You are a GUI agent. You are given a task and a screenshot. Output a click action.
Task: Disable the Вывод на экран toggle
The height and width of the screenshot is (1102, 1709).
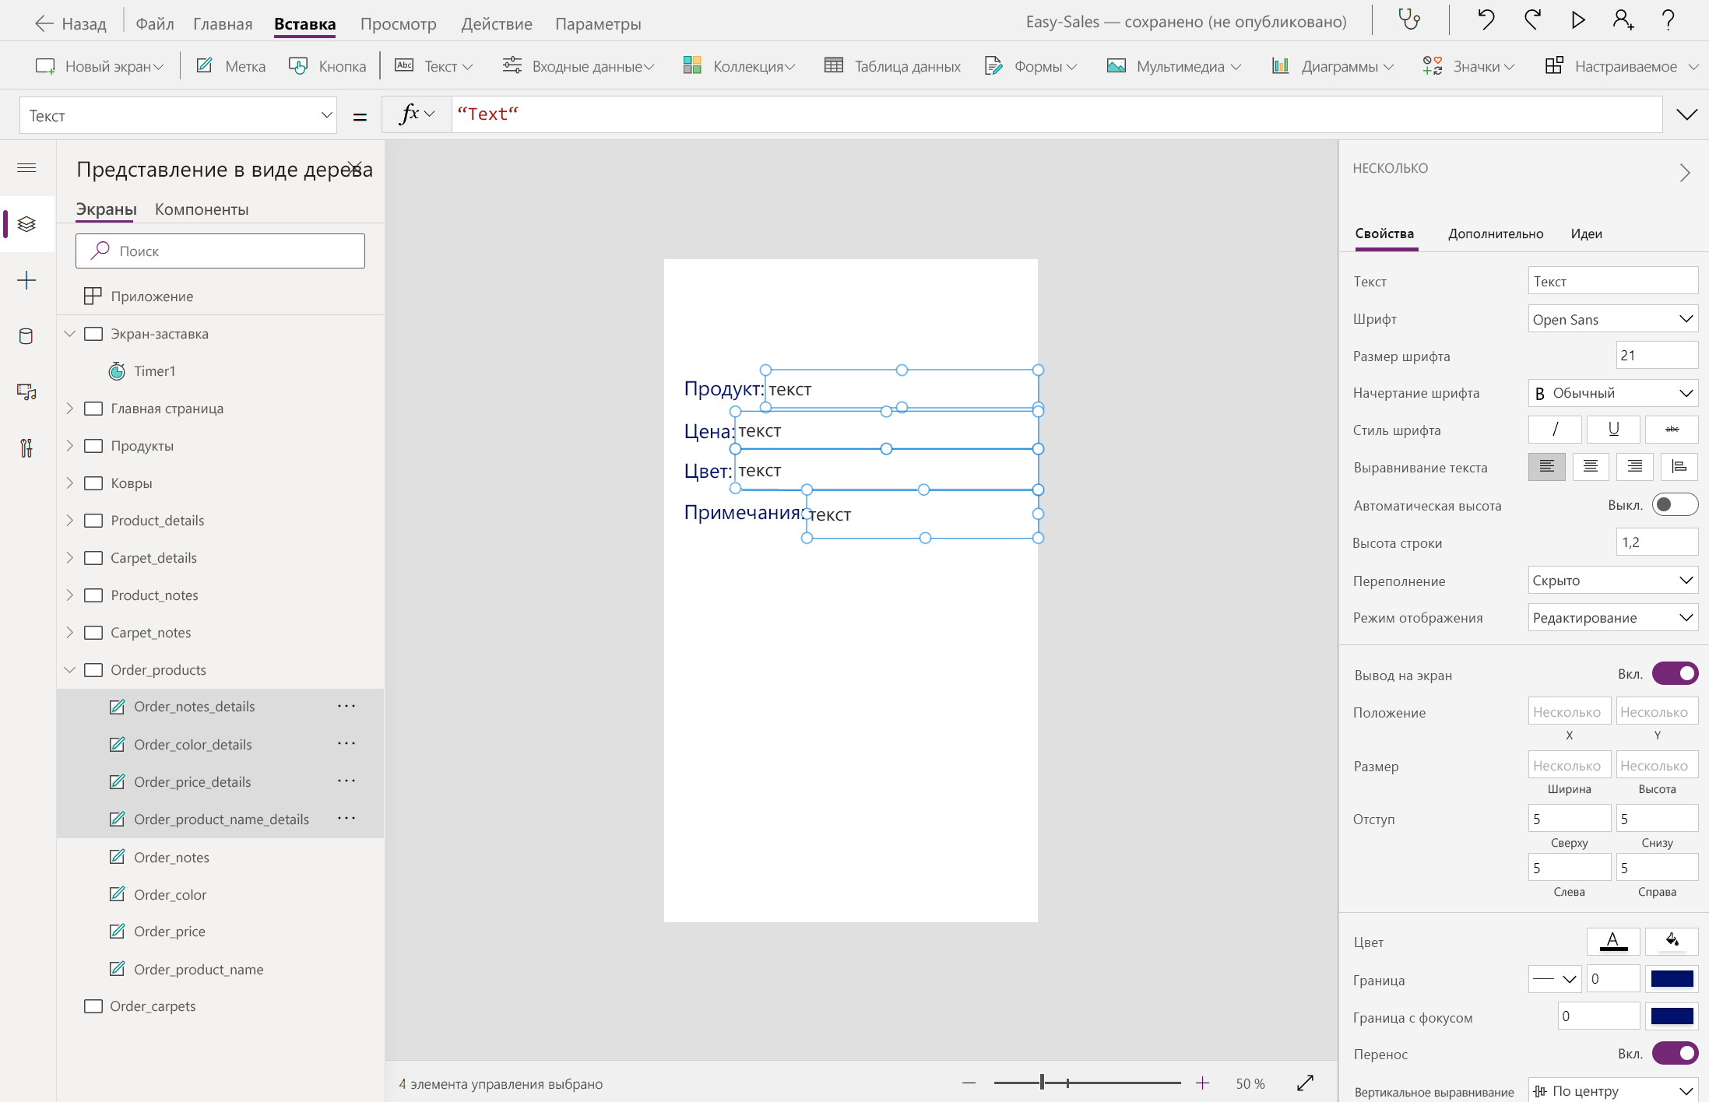pos(1675,674)
